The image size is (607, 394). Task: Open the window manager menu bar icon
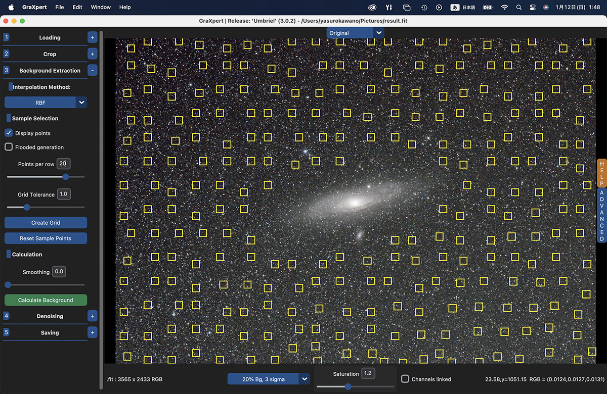(407, 7)
